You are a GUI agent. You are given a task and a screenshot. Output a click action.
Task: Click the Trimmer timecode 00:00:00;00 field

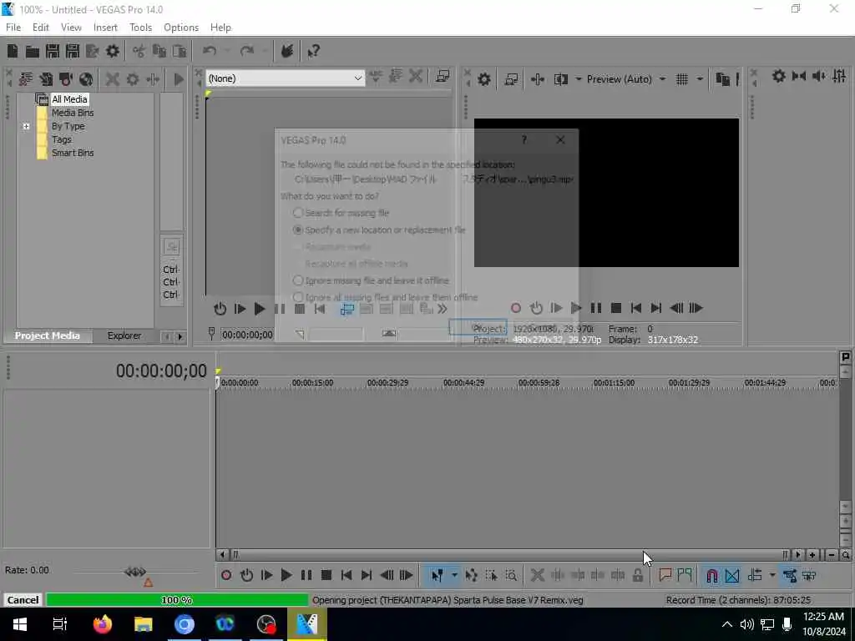(247, 335)
